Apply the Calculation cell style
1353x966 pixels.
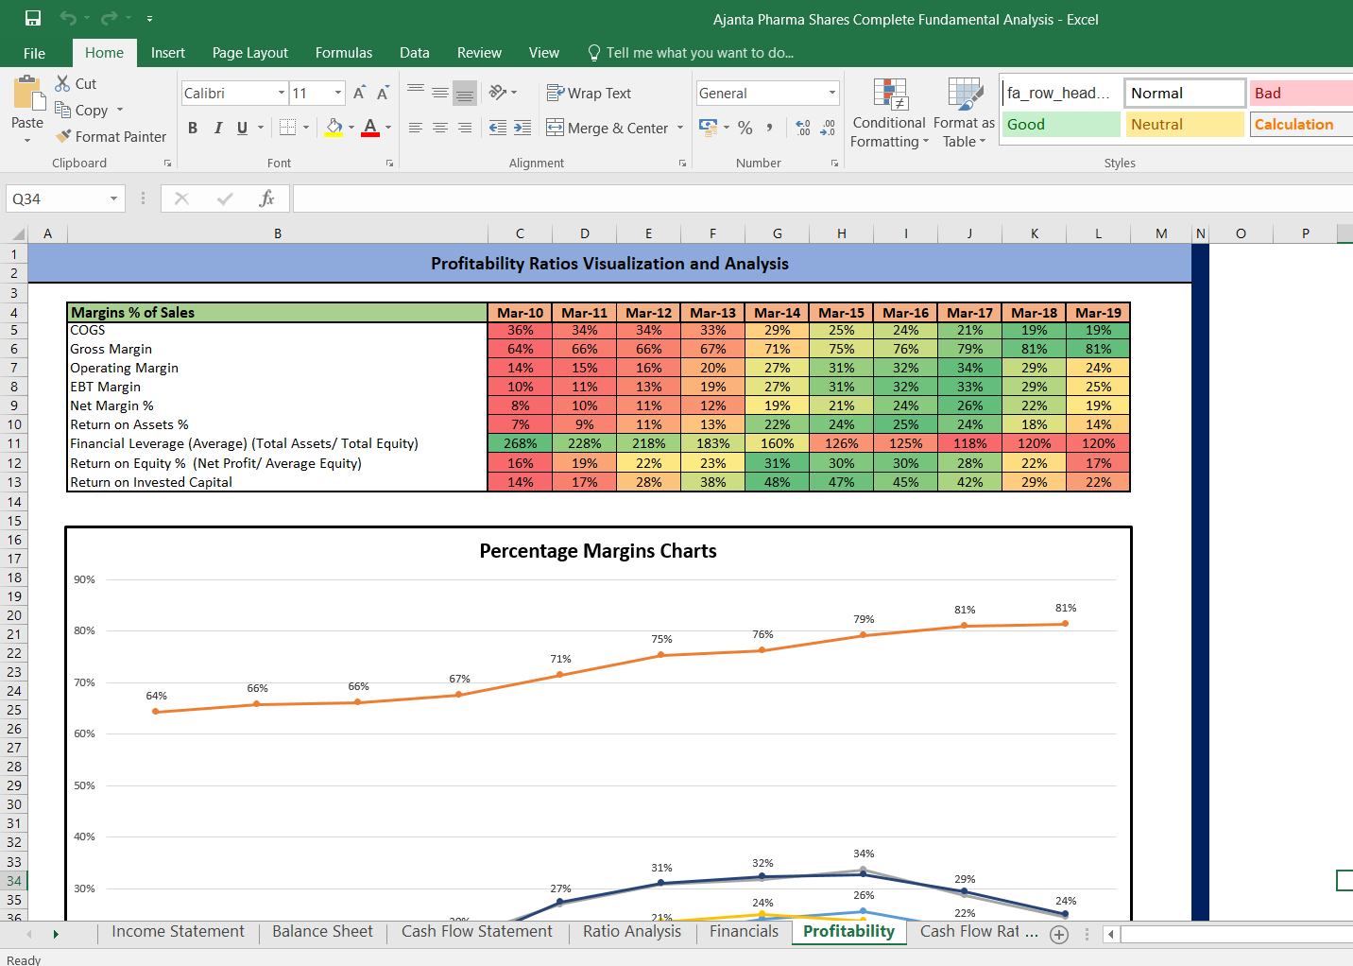(x=1301, y=125)
